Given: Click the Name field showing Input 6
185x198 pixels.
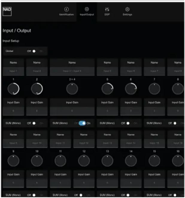Looking at the screenshot, I should 131,71.
